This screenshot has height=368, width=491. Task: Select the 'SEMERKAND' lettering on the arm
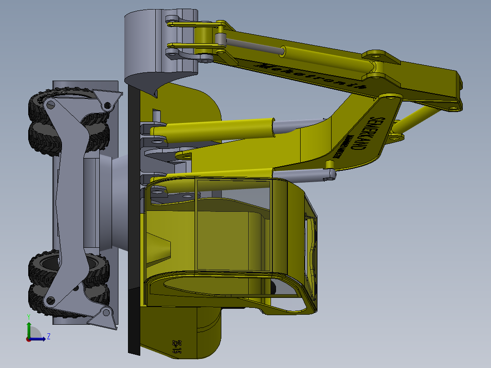coord(368,133)
